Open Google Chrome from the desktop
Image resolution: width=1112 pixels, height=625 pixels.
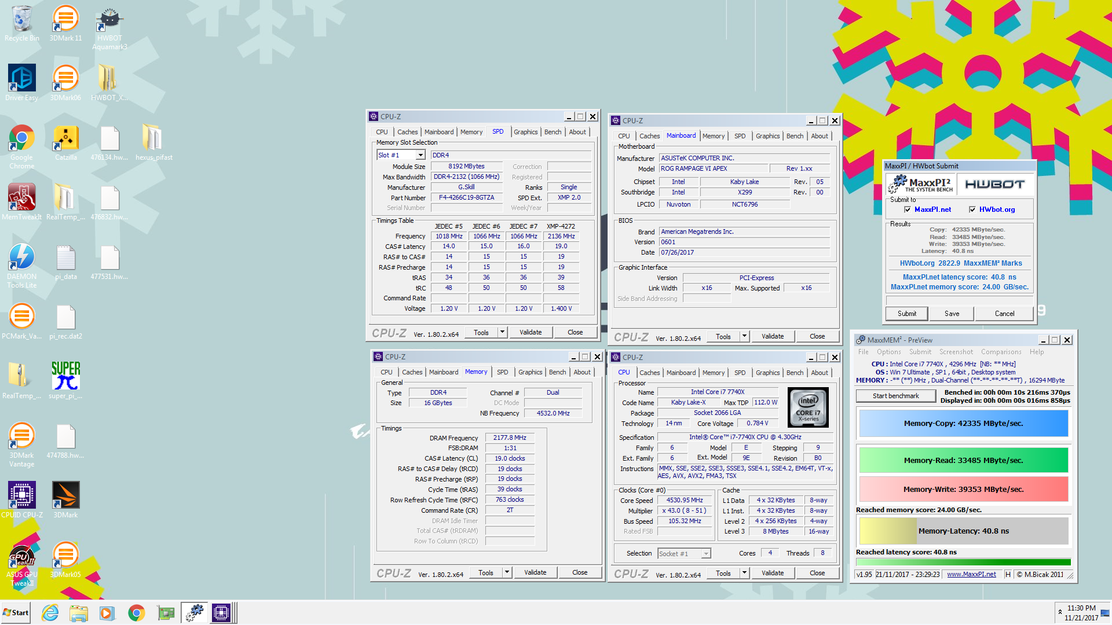[21, 146]
